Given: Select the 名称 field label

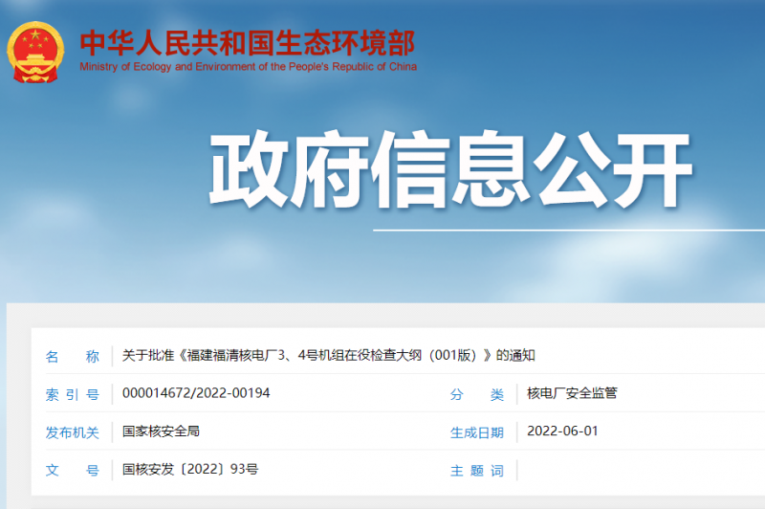Looking at the screenshot, I should pos(73,357).
